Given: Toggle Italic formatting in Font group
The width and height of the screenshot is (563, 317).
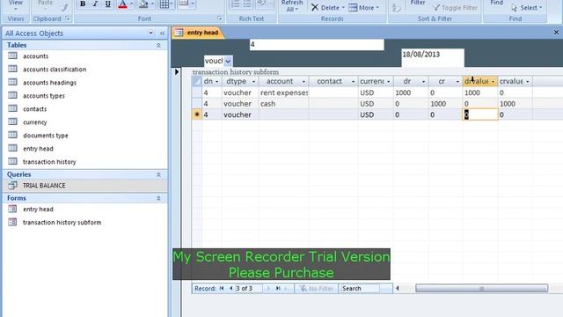Looking at the screenshot, I should pyautogui.click(x=95, y=4).
